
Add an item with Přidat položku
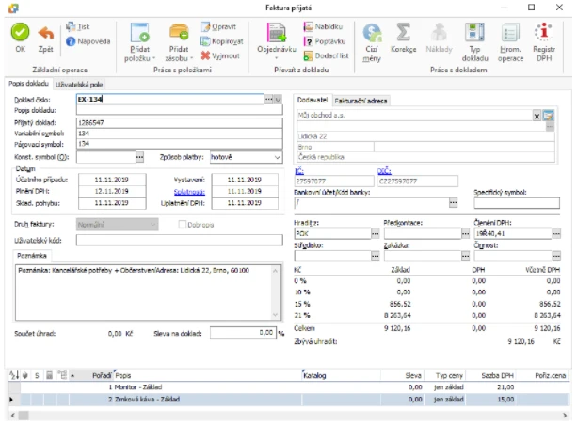pos(140,42)
